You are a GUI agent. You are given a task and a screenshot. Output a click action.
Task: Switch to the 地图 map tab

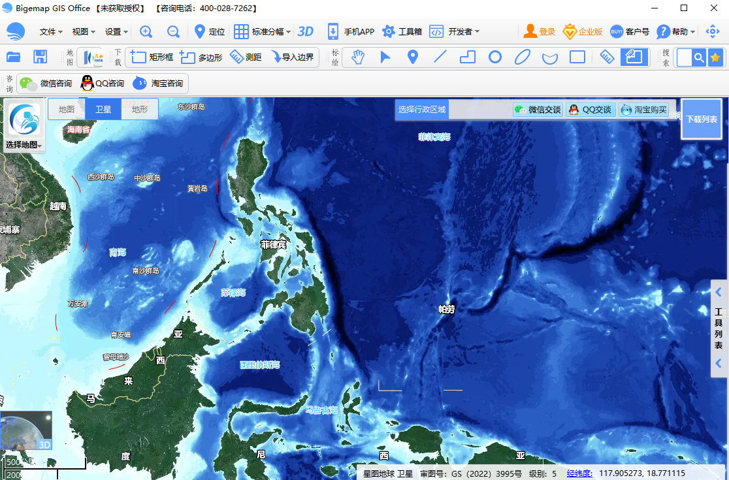tap(67, 109)
